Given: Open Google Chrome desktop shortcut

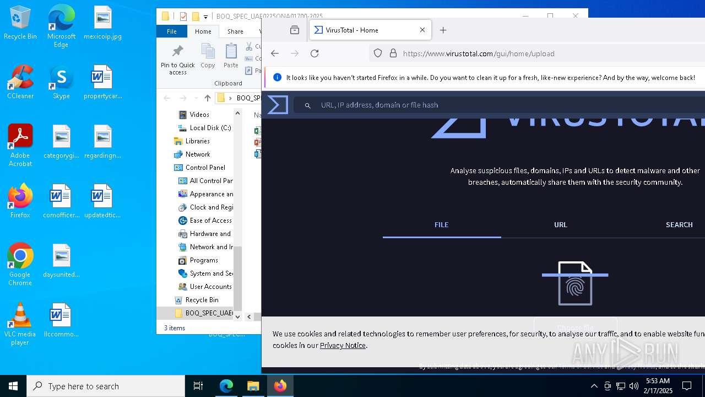Looking at the screenshot, I should point(20,265).
